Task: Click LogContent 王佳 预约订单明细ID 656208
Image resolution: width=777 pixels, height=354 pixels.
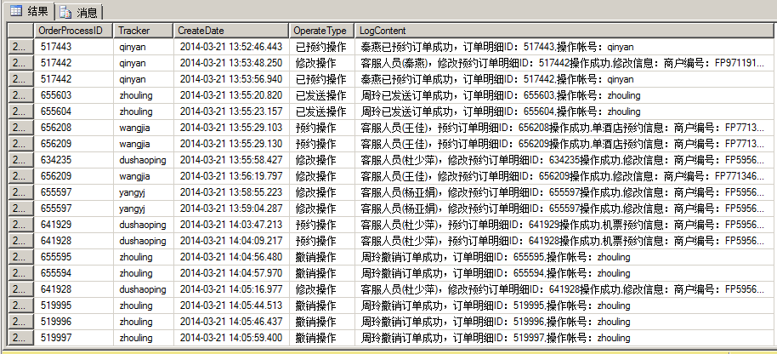Action: 565,128
